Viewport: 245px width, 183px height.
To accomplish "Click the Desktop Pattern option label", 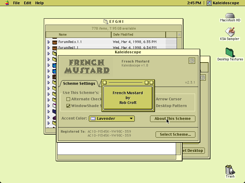I will 171,106.
